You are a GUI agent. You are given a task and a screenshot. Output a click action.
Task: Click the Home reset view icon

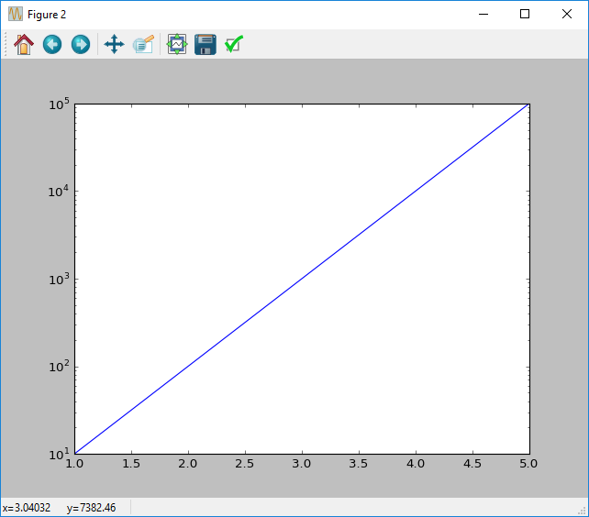[x=24, y=44]
